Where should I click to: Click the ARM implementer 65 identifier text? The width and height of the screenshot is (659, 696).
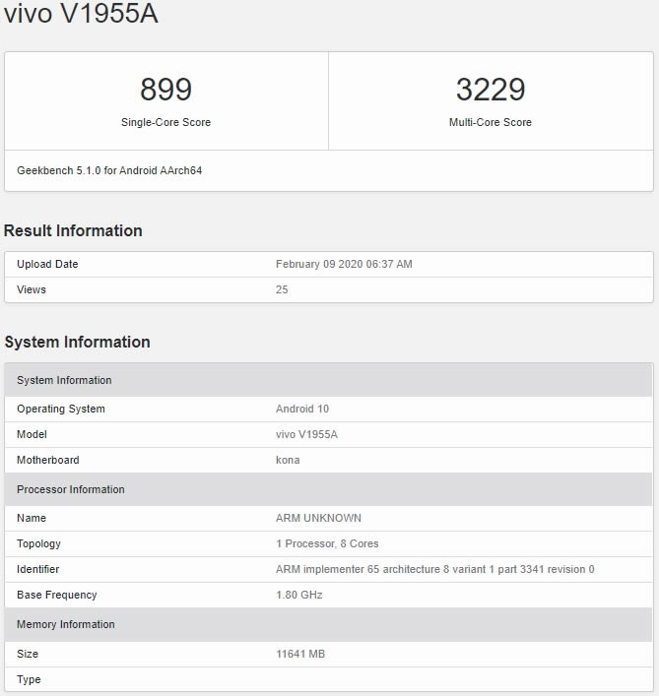click(x=434, y=569)
